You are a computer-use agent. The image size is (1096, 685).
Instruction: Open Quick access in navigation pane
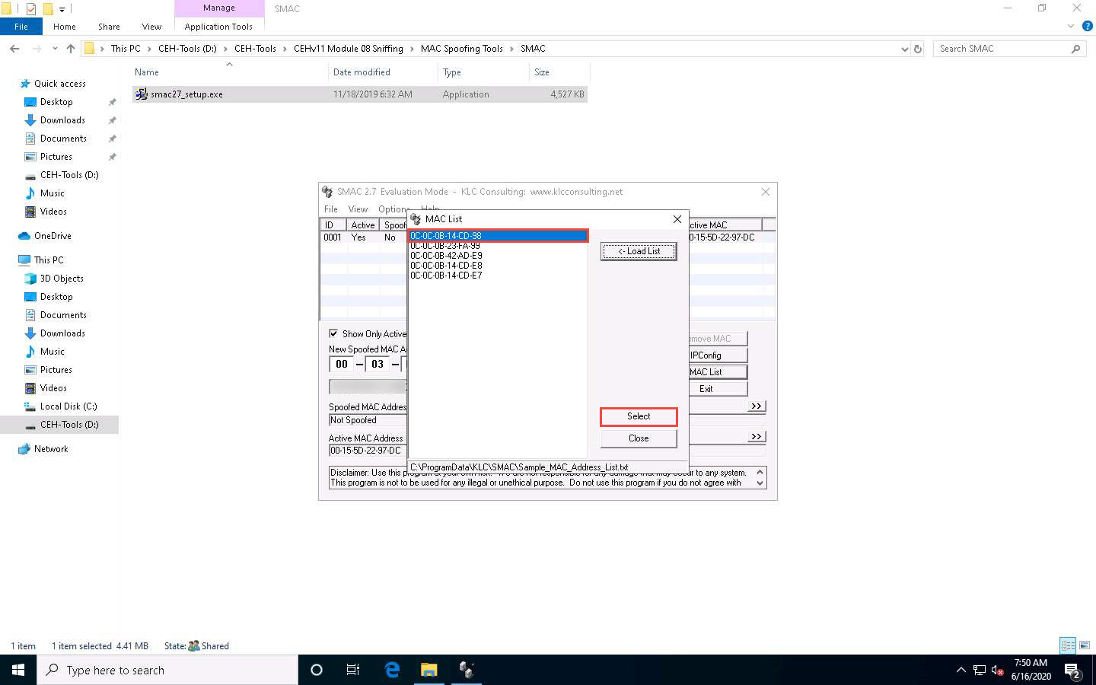[x=60, y=84]
